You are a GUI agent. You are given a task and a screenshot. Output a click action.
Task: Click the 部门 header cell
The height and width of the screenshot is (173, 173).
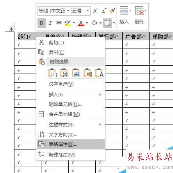28,36
